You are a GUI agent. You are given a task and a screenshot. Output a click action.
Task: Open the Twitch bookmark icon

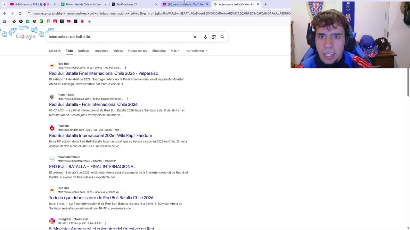(48, 21)
